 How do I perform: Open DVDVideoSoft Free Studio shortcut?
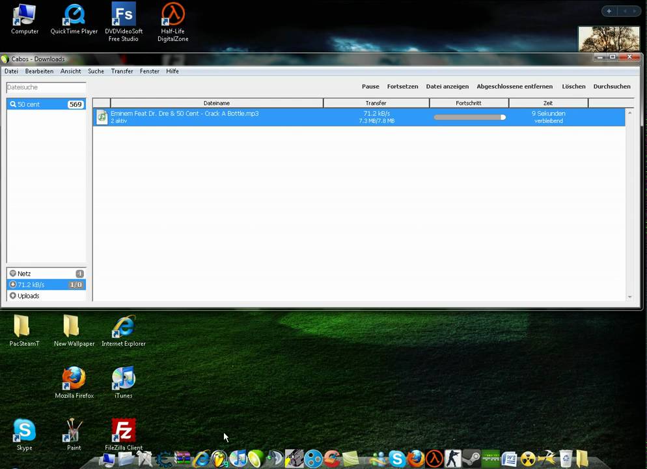tap(124, 21)
